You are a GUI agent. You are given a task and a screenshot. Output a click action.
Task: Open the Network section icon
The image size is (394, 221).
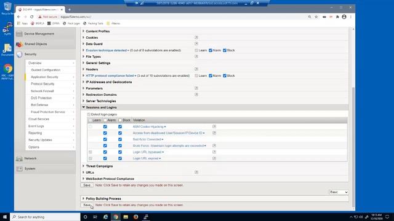click(x=19, y=158)
